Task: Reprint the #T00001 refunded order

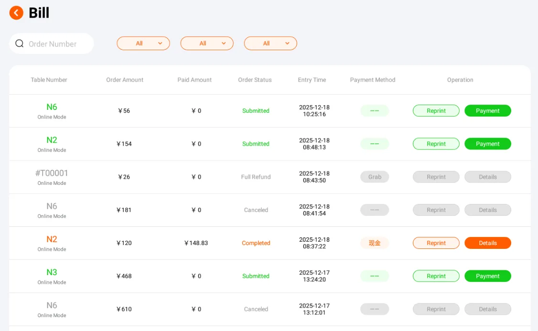Action: pos(436,177)
